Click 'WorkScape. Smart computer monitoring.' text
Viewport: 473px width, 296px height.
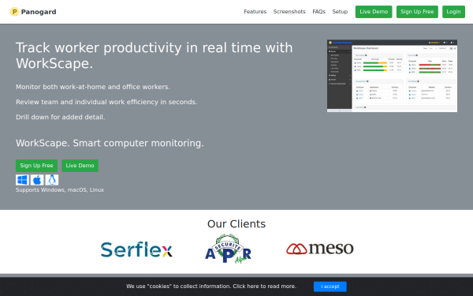click(x=110, y=143)
